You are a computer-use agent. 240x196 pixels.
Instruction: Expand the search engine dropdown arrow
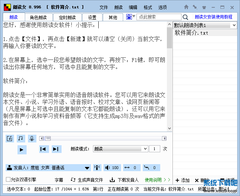pos(134,16)
